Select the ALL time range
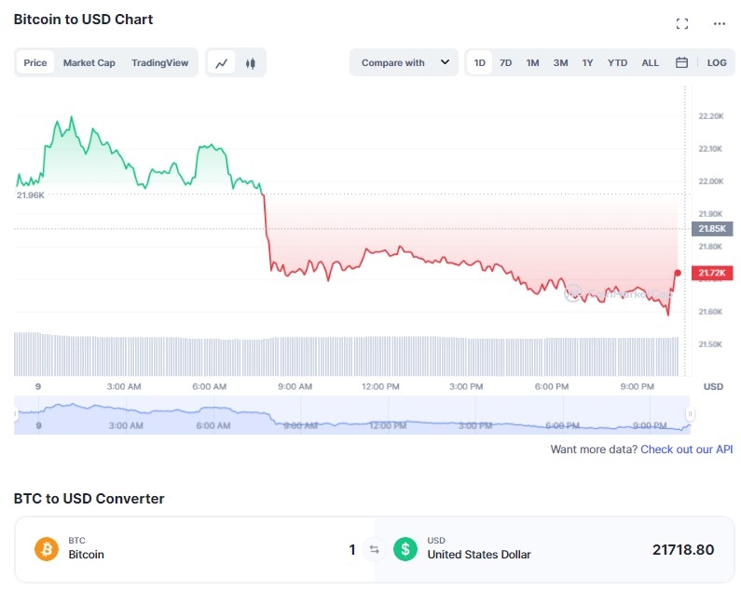Screen dimensions: 741x591 [651, 62]
